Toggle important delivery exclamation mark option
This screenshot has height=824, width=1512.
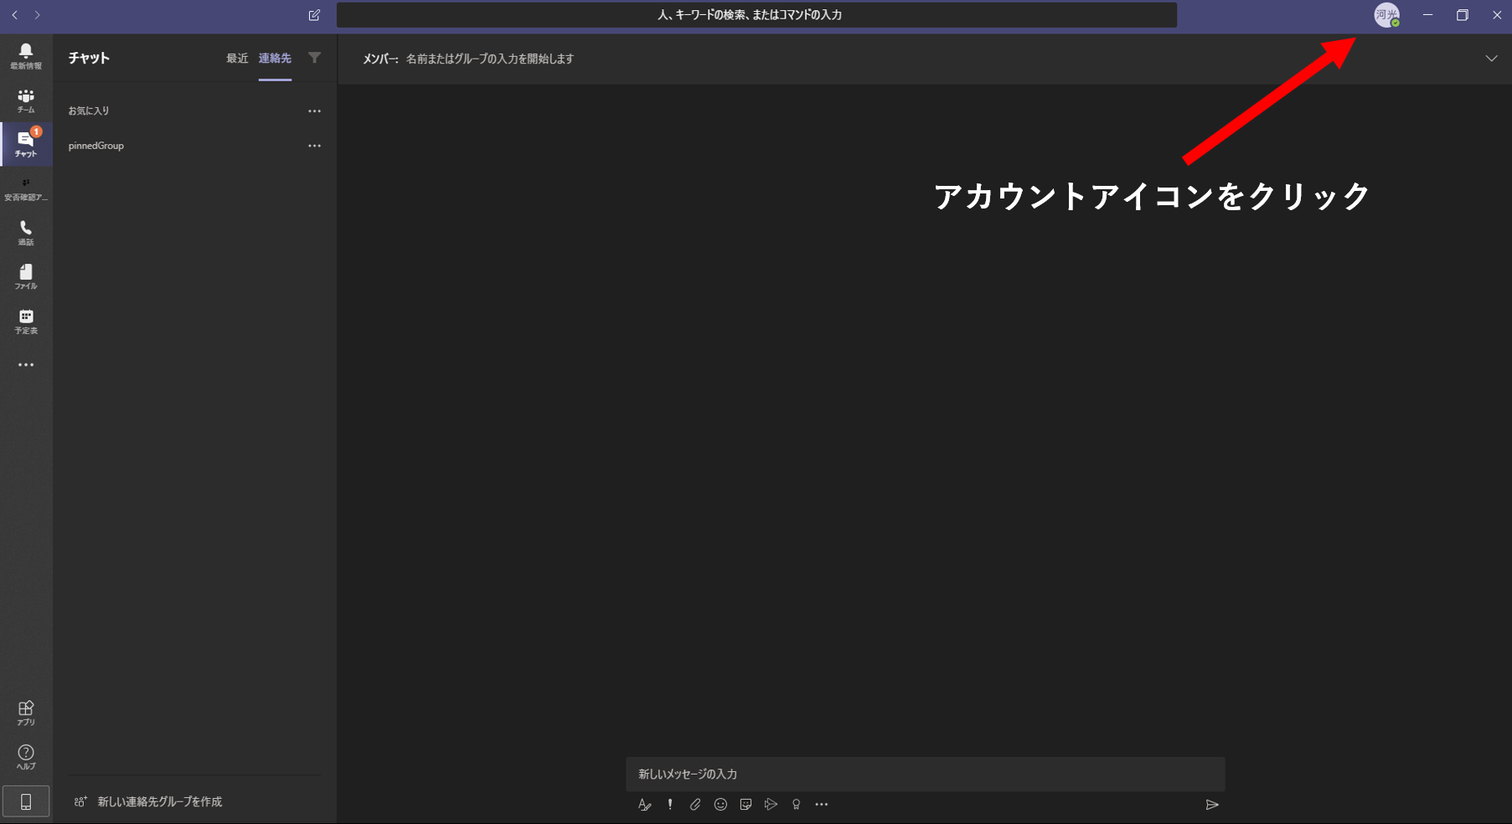(x=670, y=804)
